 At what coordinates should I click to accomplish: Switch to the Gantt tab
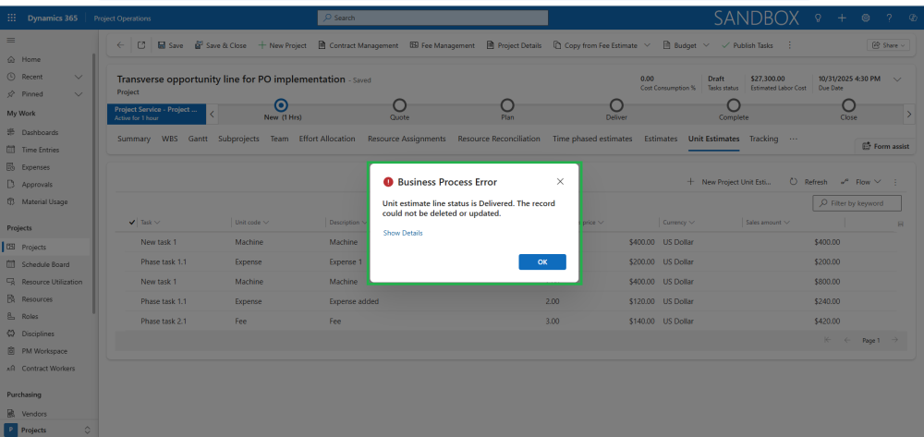click(198, 139)
